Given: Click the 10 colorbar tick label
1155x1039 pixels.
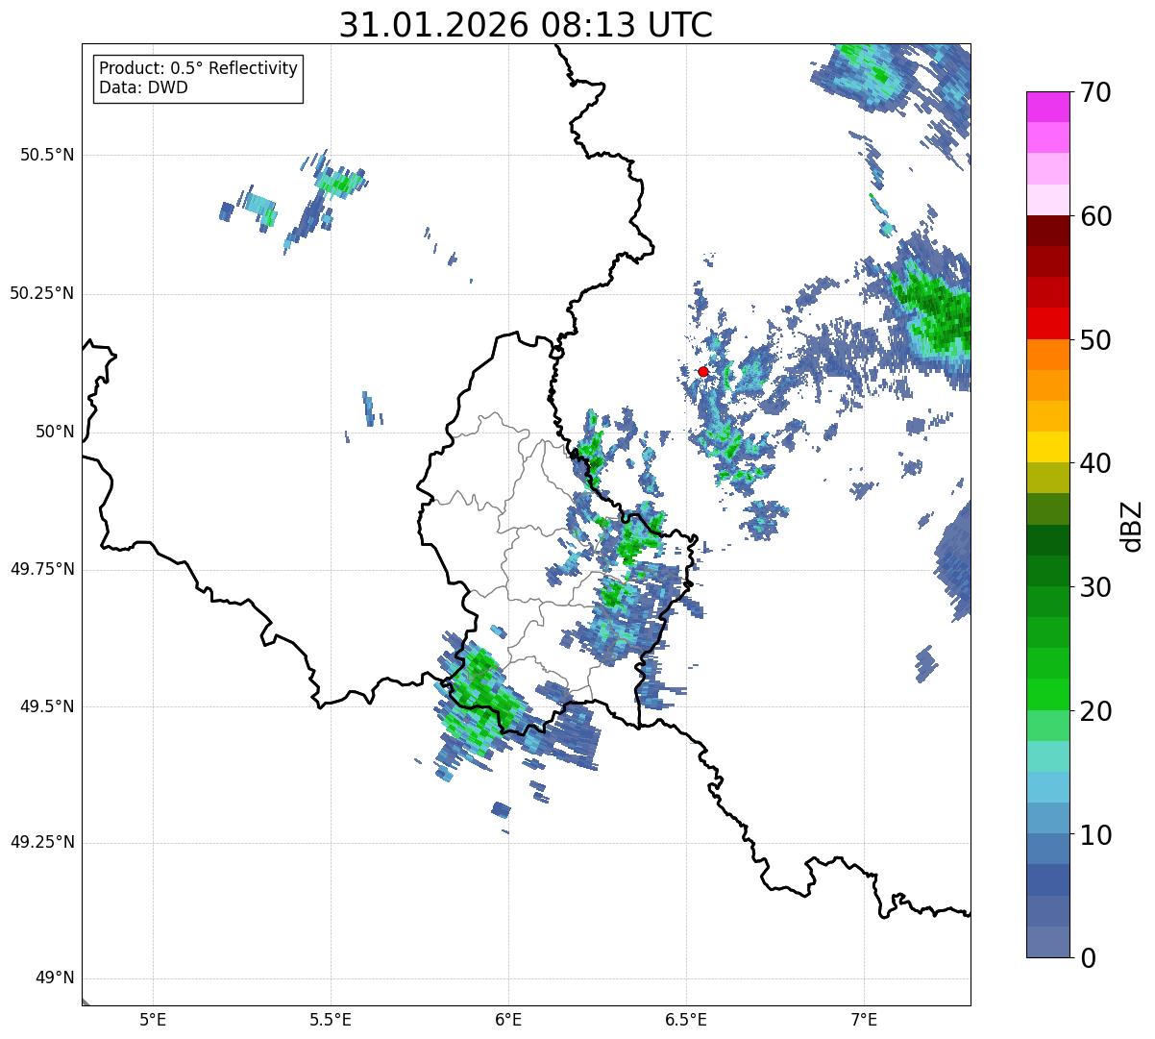Looking at the screenshot, I should tap(1095, 834).
